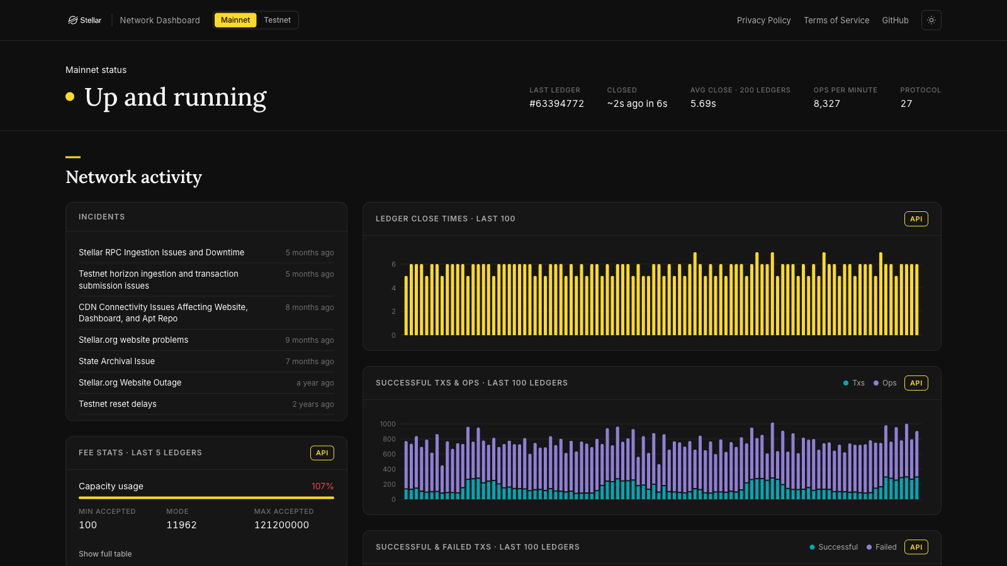1007x566 pixels.
Task: Toggle Failed series in chart legend
Action: pyautogui.click(x=882, y=547)
